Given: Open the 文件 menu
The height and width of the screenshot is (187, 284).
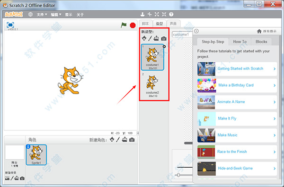Looking at the screenshot, I should click(x=42, y=15).
